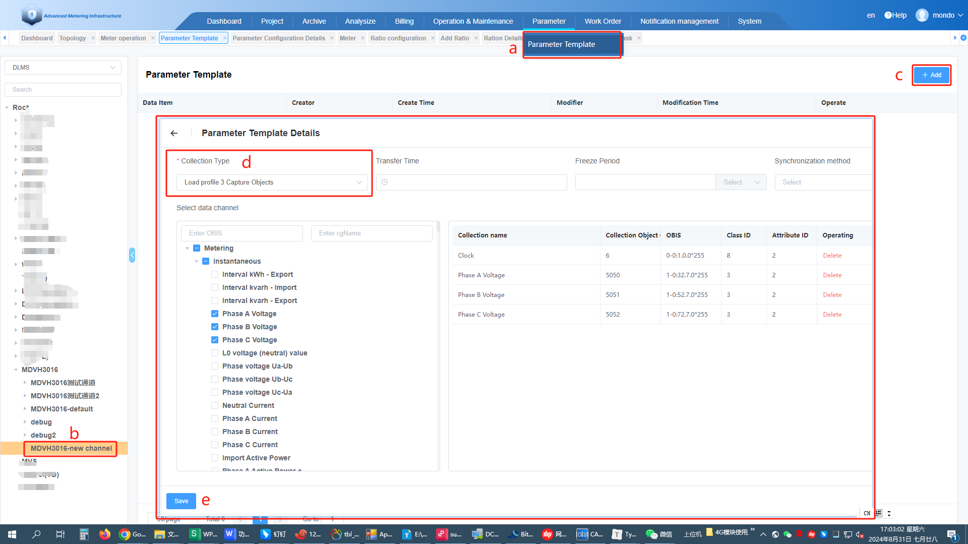Click the Help question mark icon

pyautogui.click(x=888, y=15)
